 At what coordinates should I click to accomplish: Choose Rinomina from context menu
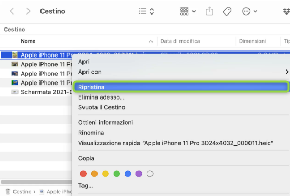91,133
